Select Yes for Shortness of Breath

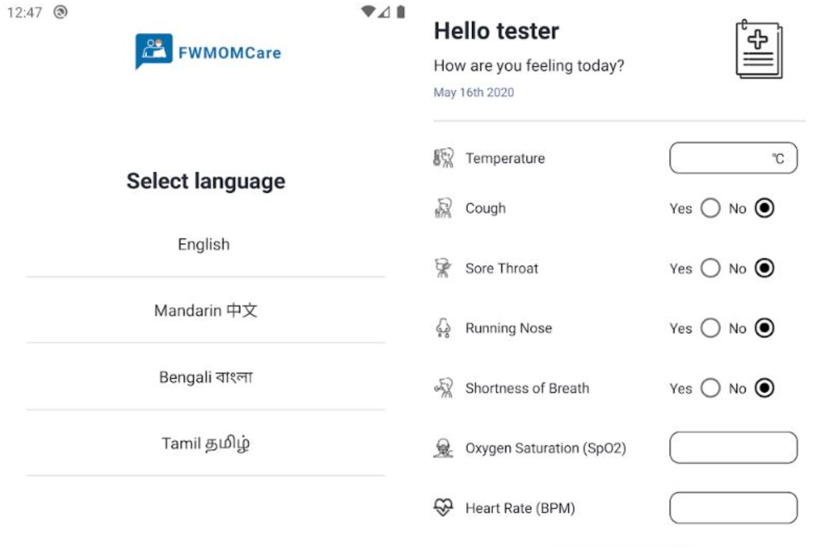pos(710,388)
